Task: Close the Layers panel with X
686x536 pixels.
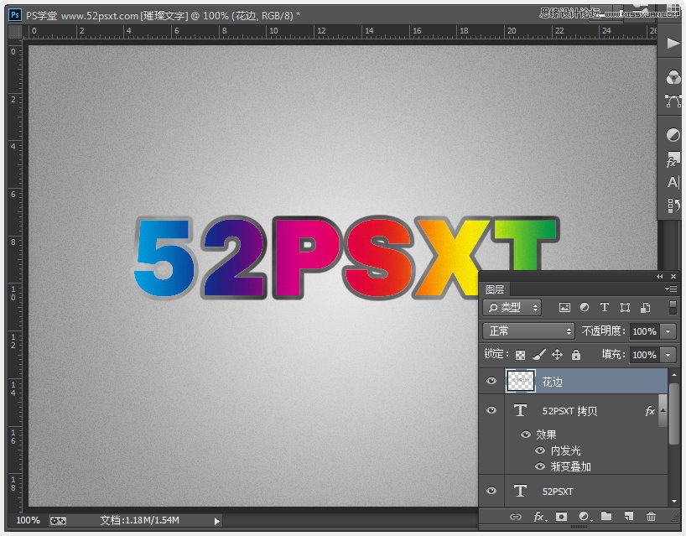Action: [673, 277]
